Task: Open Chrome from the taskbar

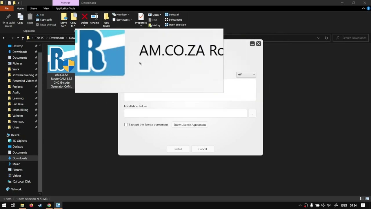Action: [49, 205]
